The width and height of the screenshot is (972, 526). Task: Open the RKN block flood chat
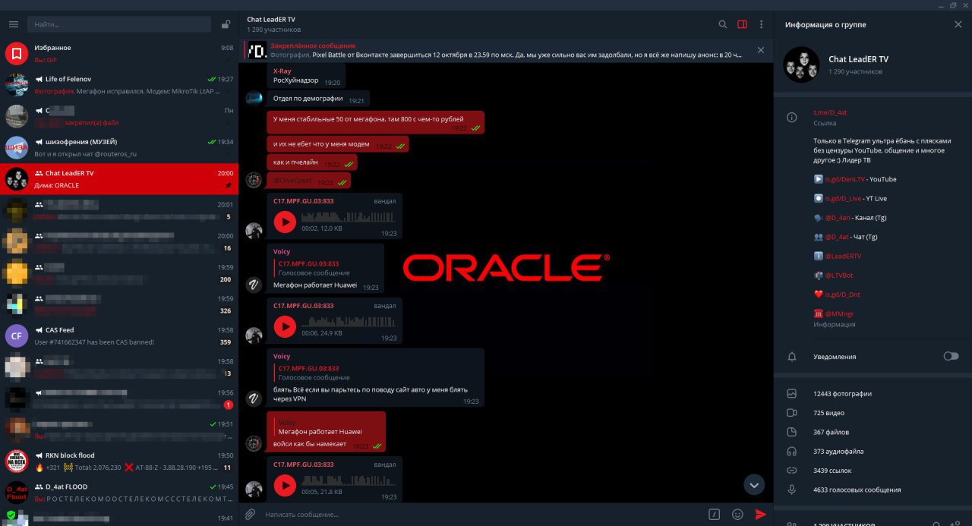[119, 461]
